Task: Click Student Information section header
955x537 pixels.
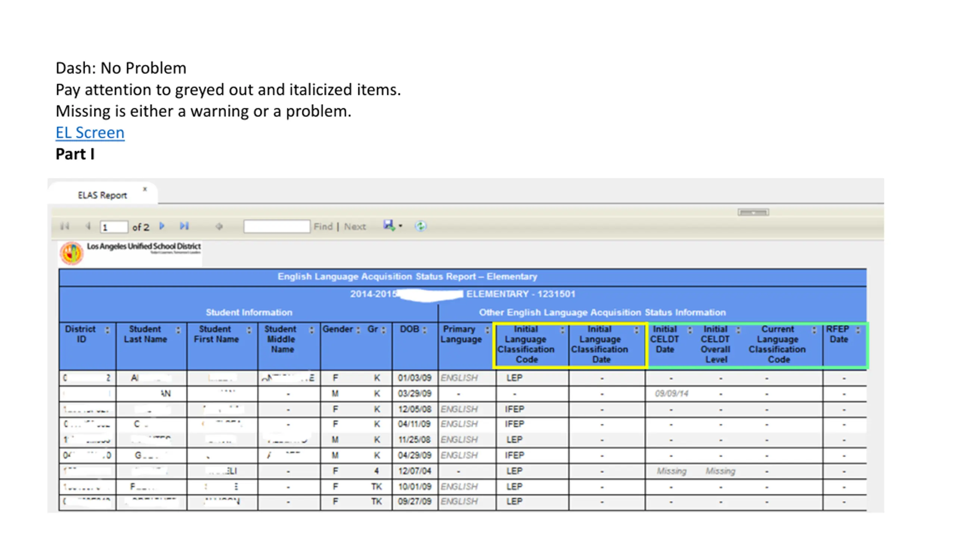Action: coord(249,313)
